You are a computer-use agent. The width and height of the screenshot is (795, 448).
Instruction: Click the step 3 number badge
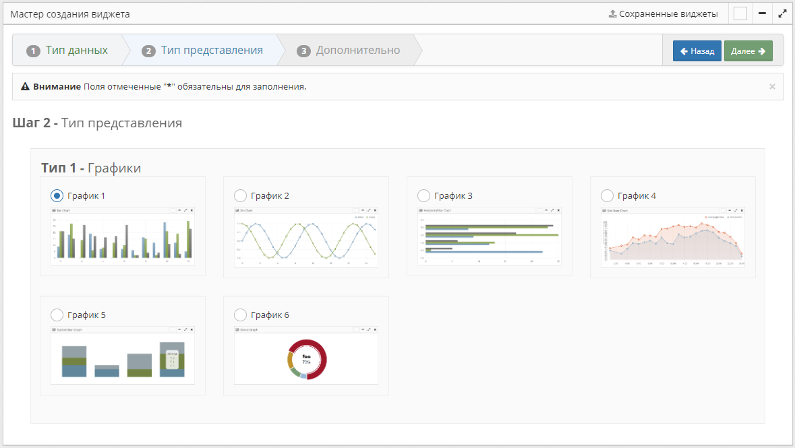point(303,51)
